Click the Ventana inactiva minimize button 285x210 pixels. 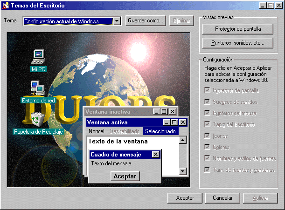coord(156,112)
